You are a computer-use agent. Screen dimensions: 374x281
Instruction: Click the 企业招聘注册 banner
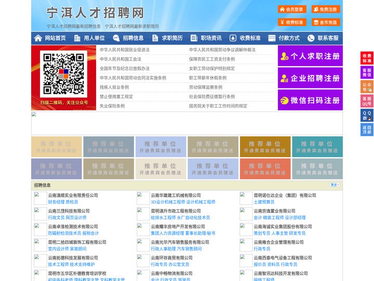[x=310, y=78]
